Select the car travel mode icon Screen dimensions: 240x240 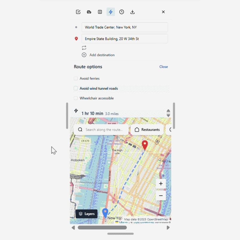[x=89, y=12]
